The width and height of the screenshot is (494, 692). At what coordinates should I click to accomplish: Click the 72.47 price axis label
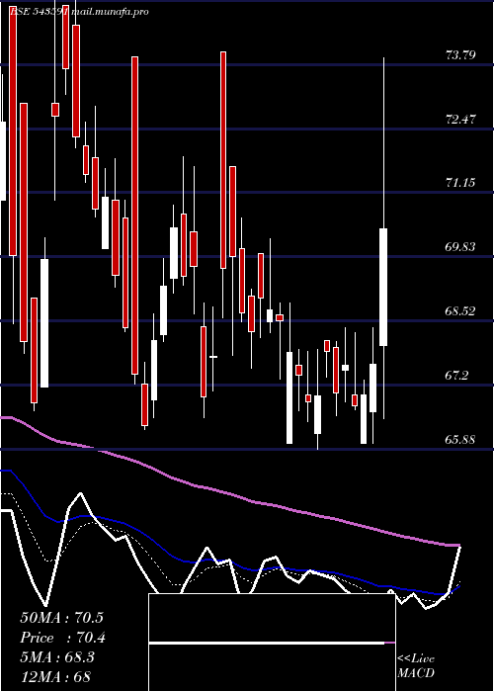click(x=460, y=120)
